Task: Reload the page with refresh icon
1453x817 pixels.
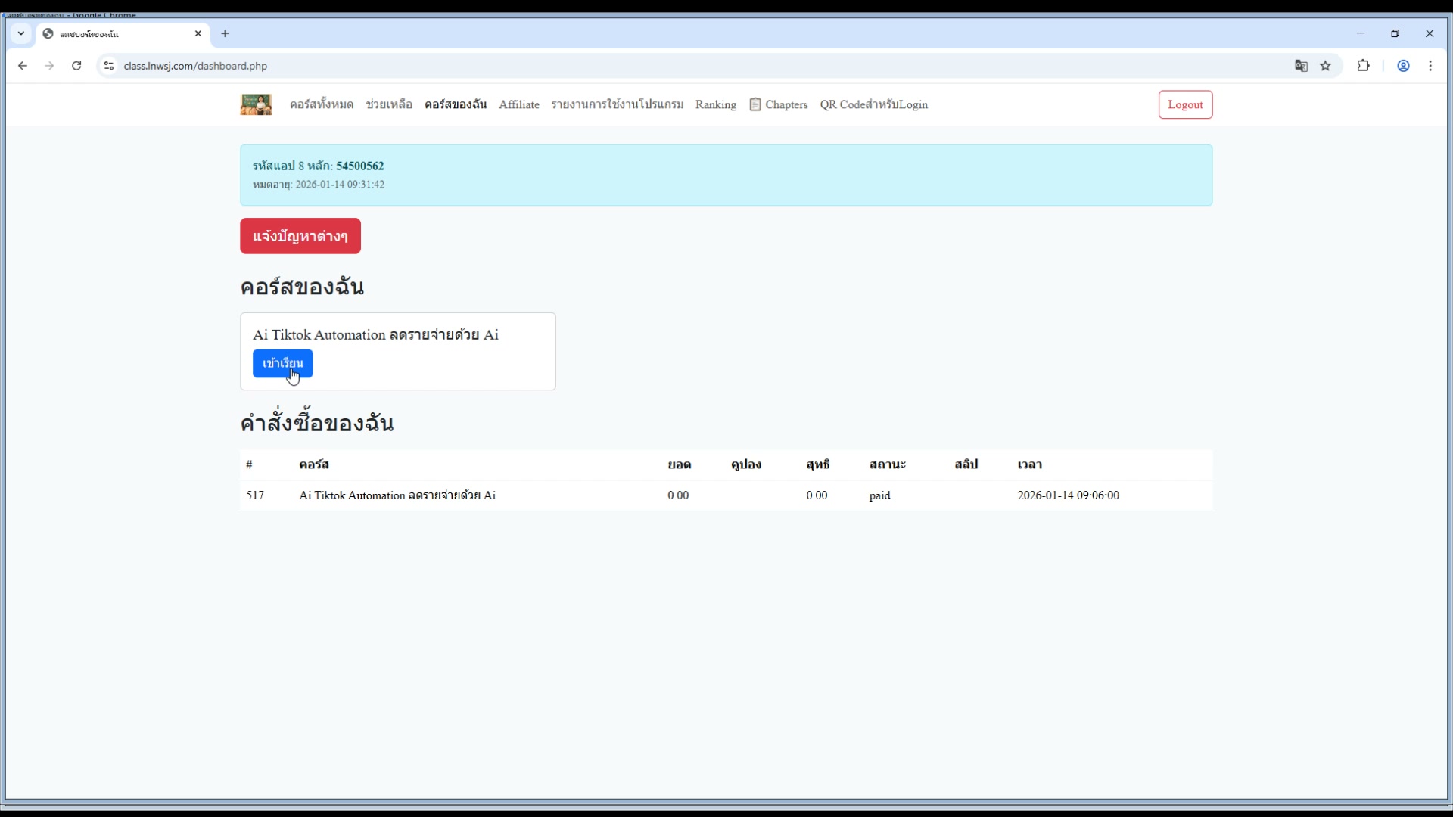Action: (76, 66)
